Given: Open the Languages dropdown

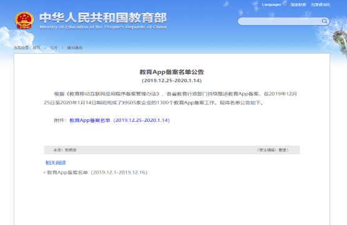Looking at the screenshot, I should click(274, 4).
